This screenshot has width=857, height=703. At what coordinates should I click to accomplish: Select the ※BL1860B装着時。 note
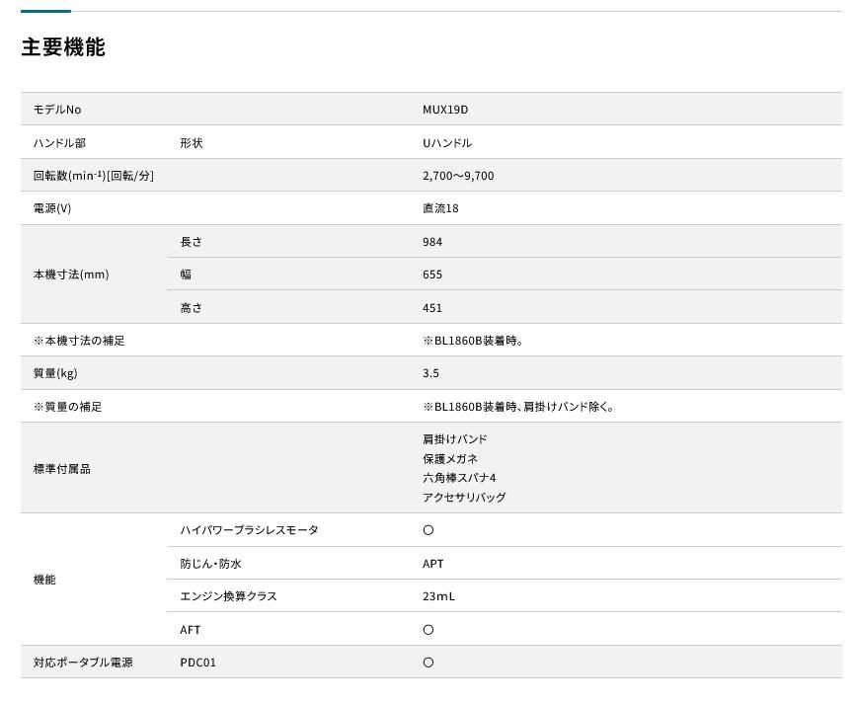tap(473, 341)
